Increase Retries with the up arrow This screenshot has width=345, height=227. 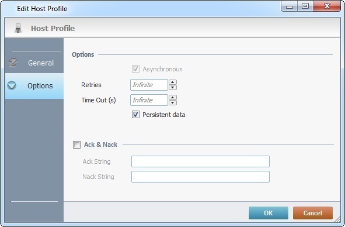coord(173,82)
